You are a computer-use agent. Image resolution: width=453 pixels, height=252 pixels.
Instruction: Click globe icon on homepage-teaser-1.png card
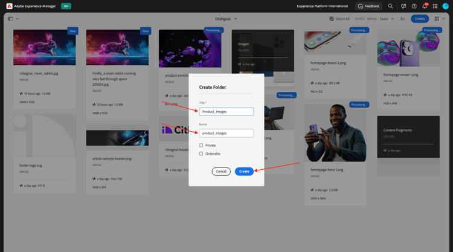pos(385,95)
